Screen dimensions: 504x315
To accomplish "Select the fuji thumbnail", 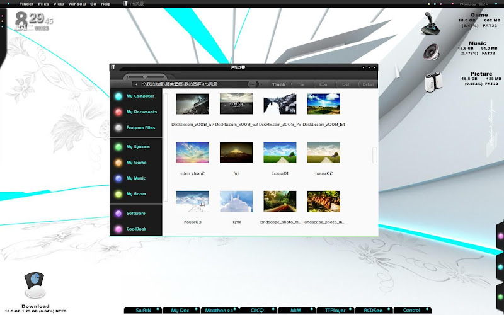I will click(236, 152).
